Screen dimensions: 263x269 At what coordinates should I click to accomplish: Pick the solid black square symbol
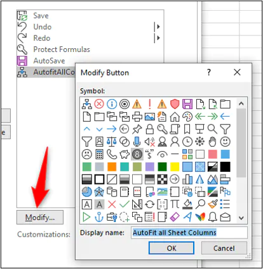225,167
